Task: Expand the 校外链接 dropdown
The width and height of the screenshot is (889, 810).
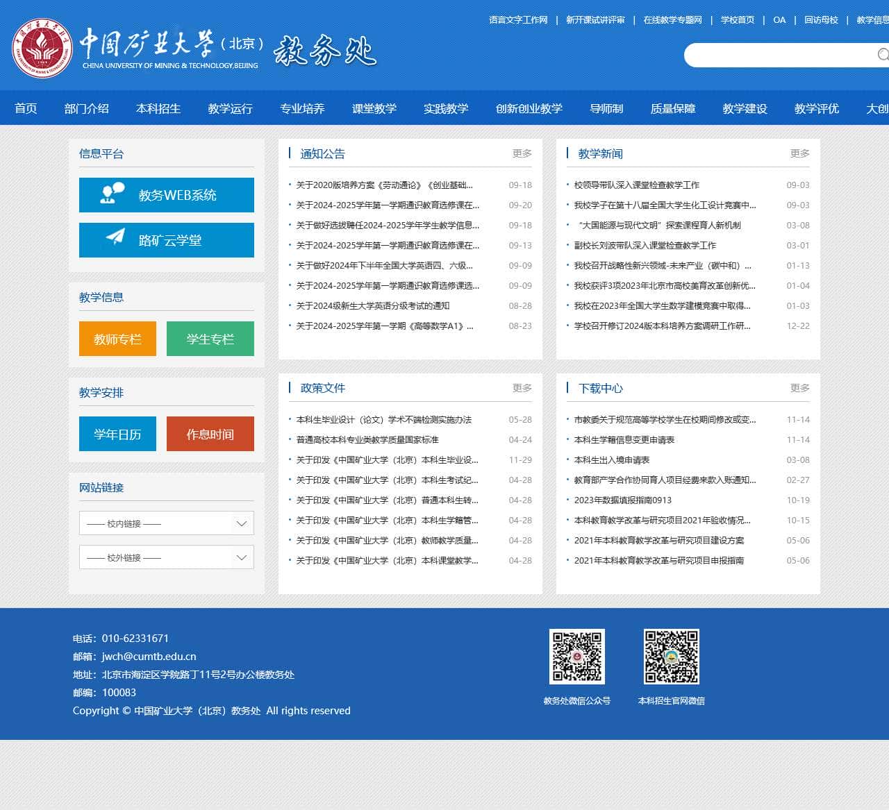Action: coord(167,557)
